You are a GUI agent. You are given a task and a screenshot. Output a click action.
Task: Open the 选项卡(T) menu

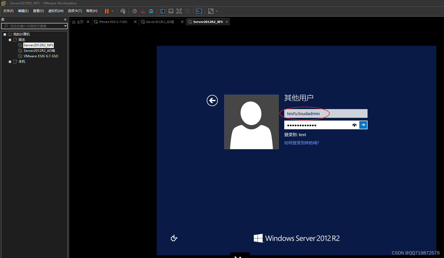pyautogui.click(x=75, y=11)
